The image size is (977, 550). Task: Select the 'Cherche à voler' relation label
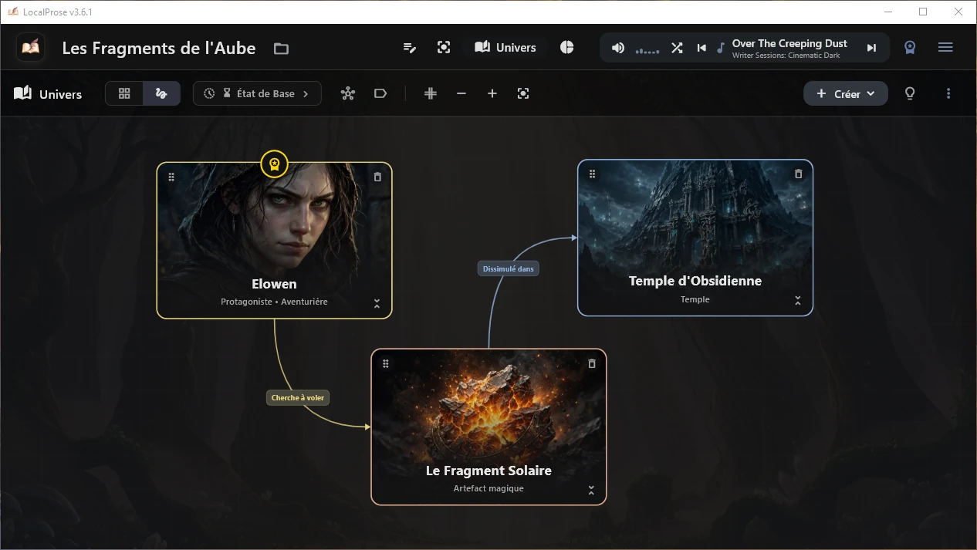[298, 398]
